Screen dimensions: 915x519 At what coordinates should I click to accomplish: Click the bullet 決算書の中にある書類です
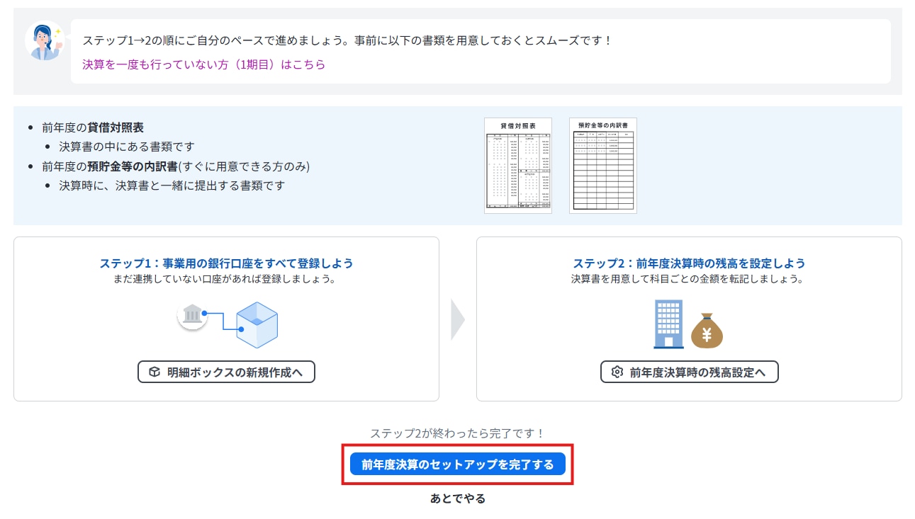(127, 147)
